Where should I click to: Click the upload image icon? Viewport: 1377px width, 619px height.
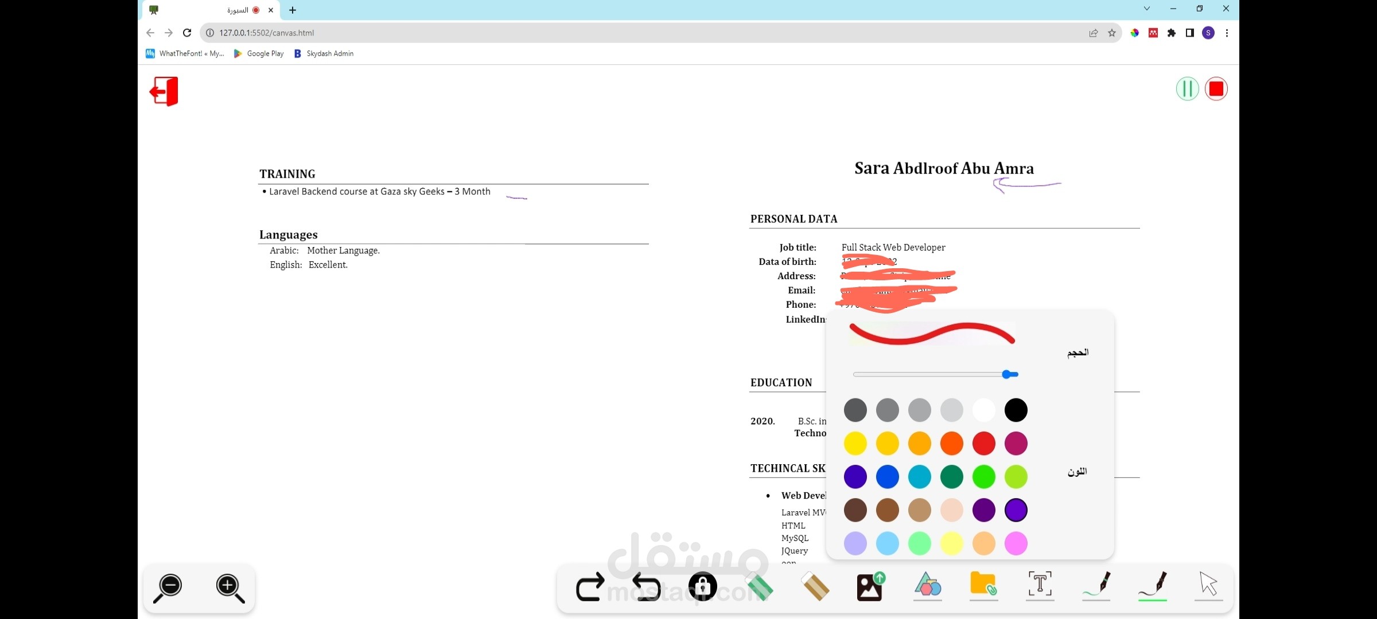(x=870, y=586)
